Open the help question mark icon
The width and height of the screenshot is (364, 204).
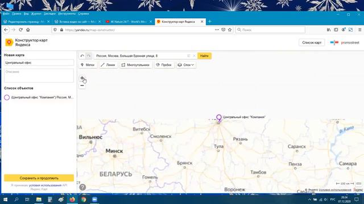tap(82, 187)
